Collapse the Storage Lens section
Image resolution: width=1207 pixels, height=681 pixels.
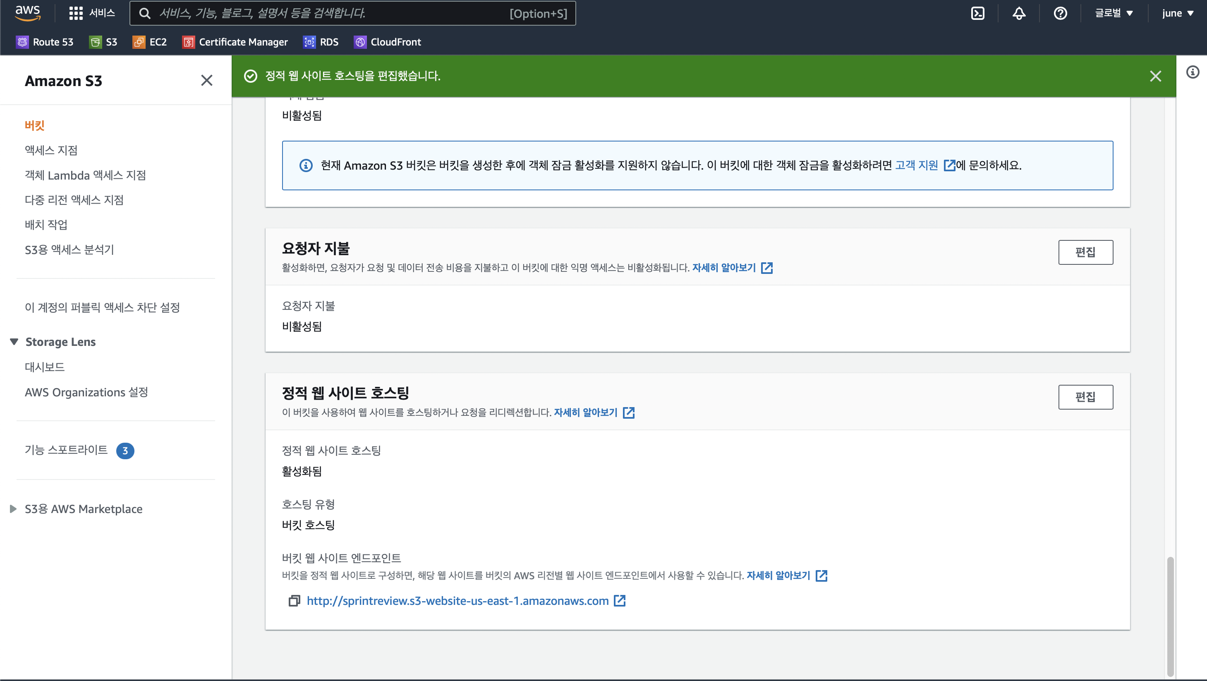[14, 342]
